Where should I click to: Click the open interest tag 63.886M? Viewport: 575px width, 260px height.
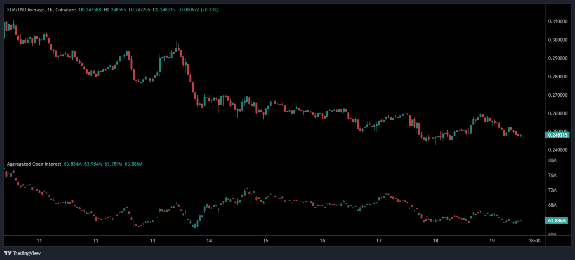(557, 221)
